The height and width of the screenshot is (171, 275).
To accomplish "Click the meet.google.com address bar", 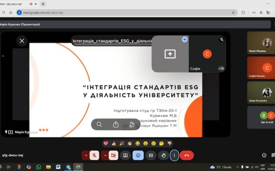I will 127,13.
